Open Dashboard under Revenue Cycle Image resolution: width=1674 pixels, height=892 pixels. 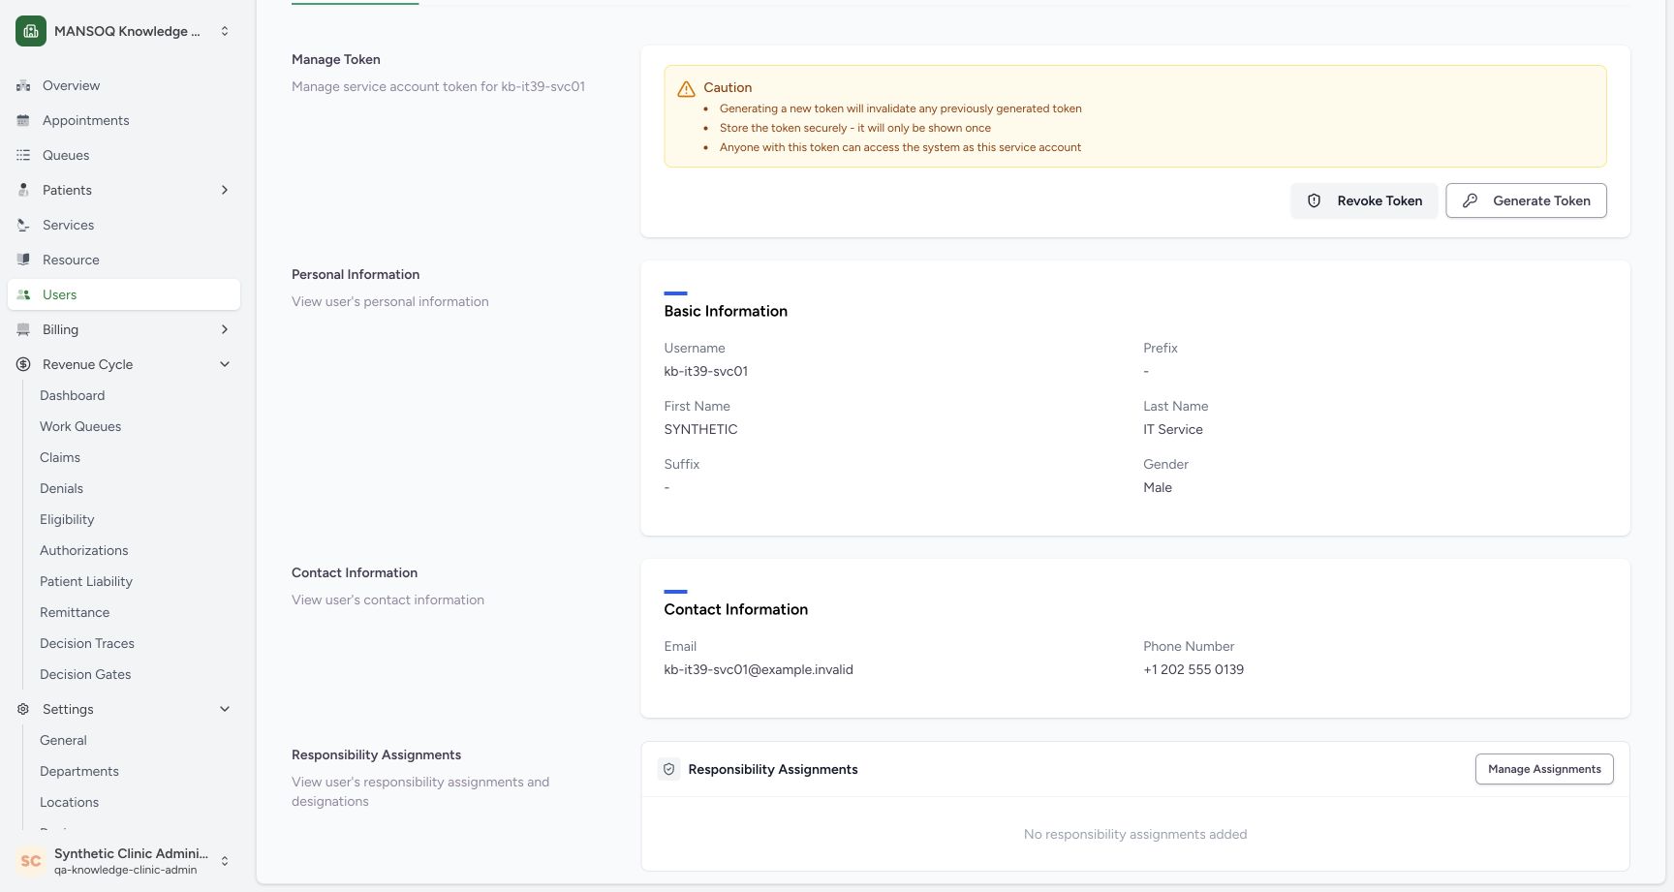tap(72, 395)
